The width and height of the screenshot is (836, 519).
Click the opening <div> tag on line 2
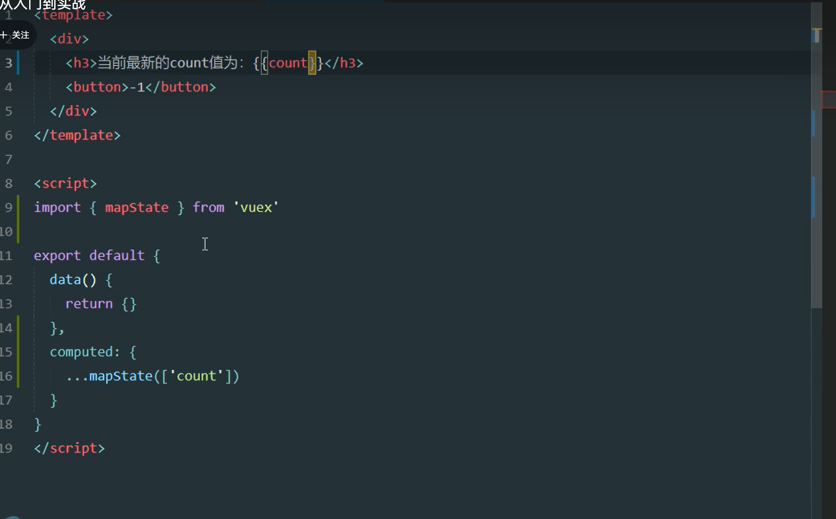(x=69, y=39)
